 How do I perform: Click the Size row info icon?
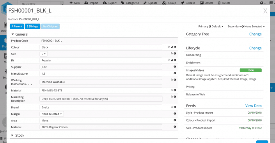(x=175, y=54)
